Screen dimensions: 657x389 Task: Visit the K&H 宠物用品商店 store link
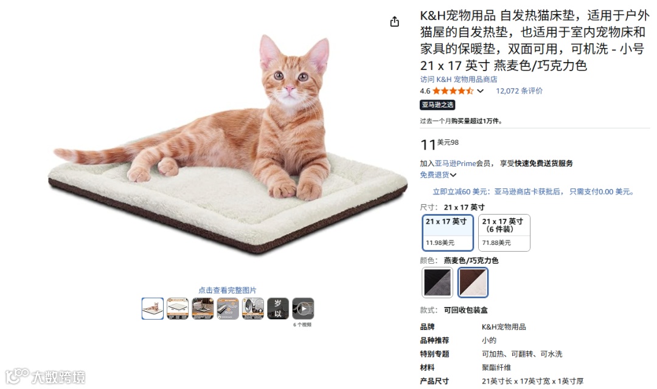pyautogui.click(x=459, y=79)
